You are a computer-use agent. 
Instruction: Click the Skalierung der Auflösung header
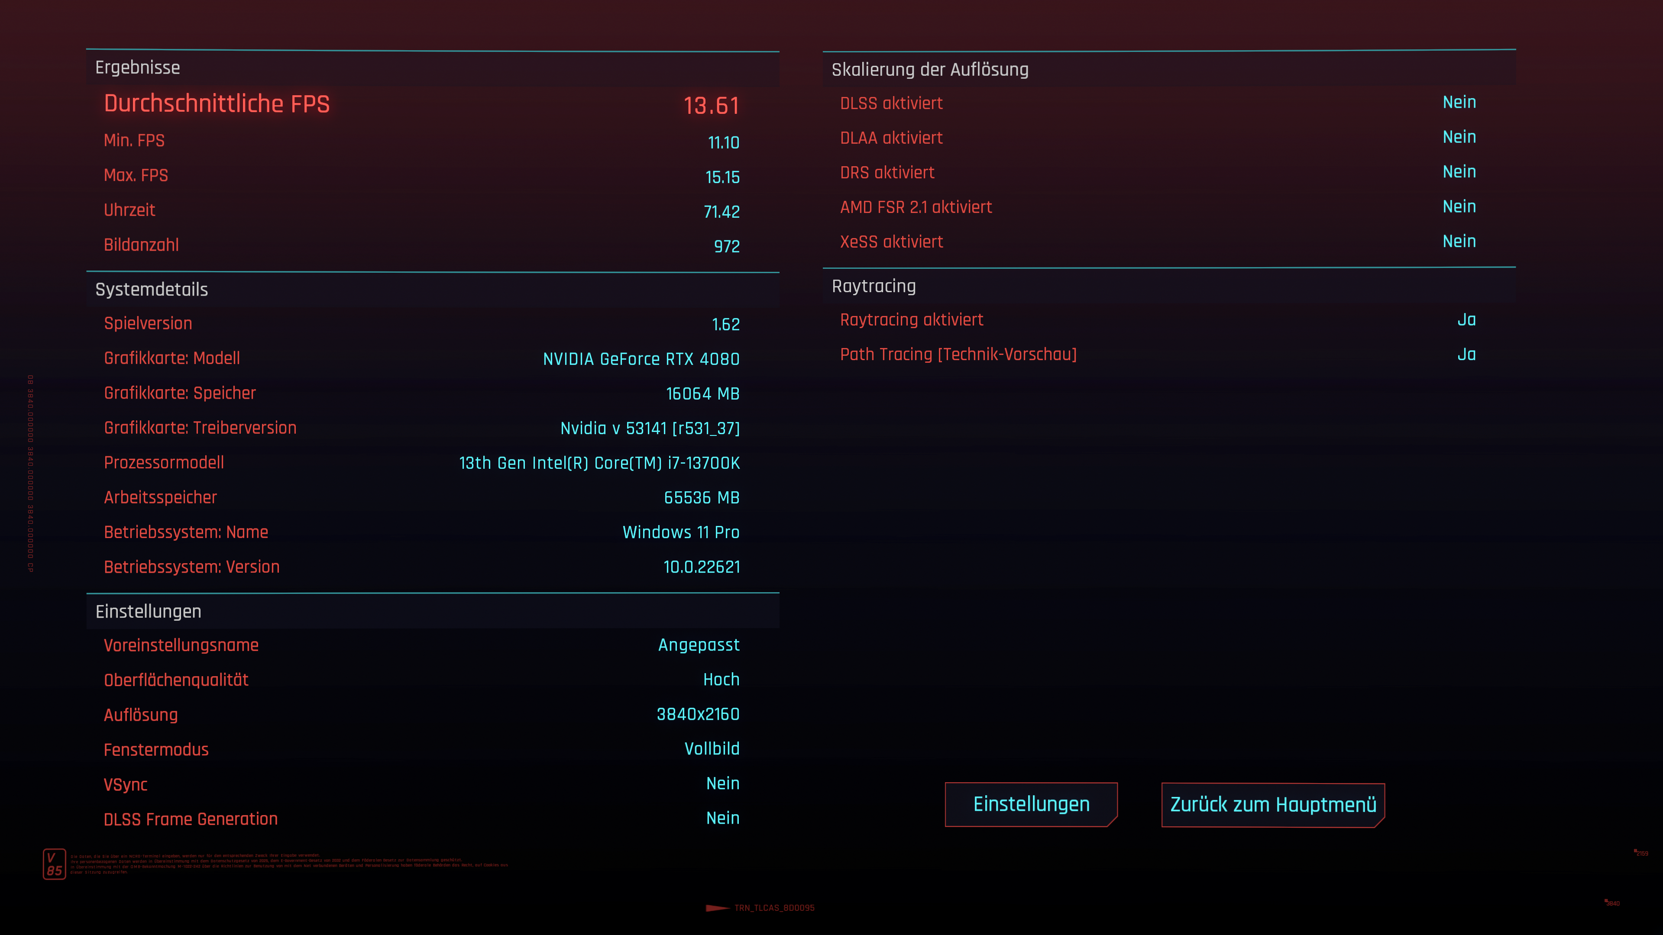(x=930, y=70)
